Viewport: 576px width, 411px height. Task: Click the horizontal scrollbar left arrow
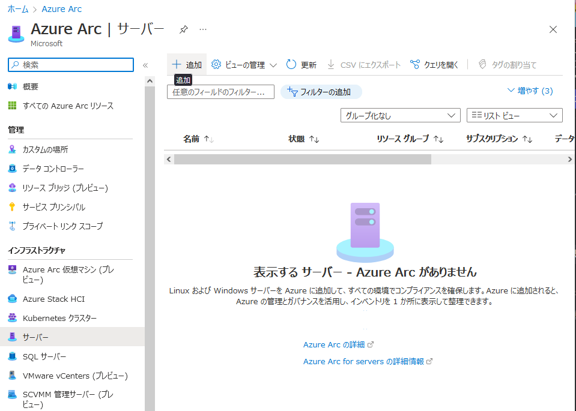(x=169, y=159)
